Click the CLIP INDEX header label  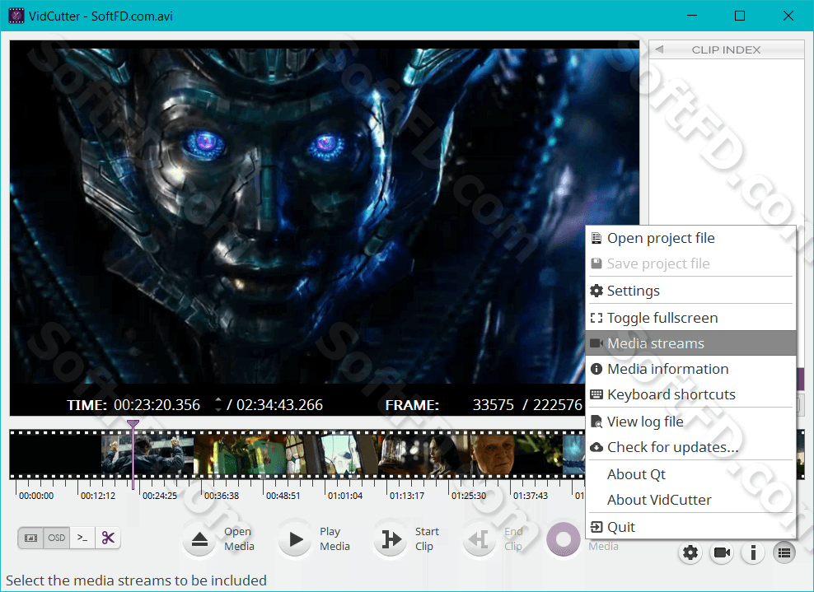pos(727,49)
